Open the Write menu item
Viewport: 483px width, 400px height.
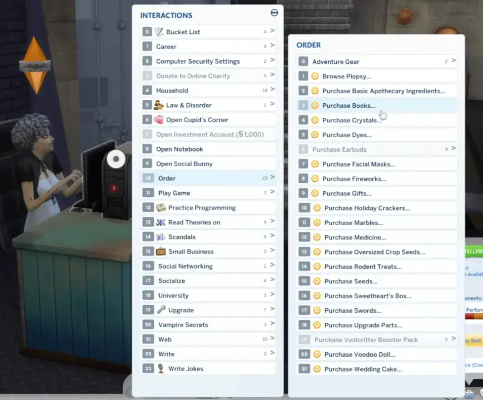pos(208,354)
